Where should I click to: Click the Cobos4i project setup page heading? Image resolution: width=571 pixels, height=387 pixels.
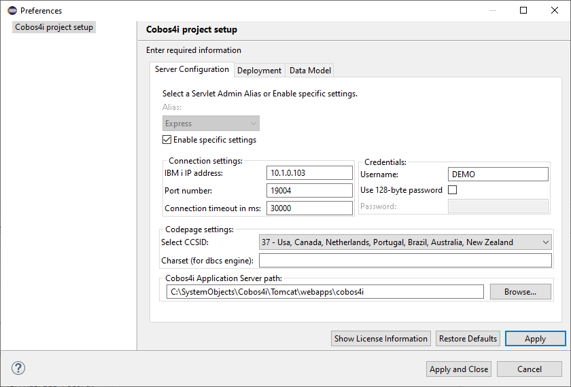192,29
